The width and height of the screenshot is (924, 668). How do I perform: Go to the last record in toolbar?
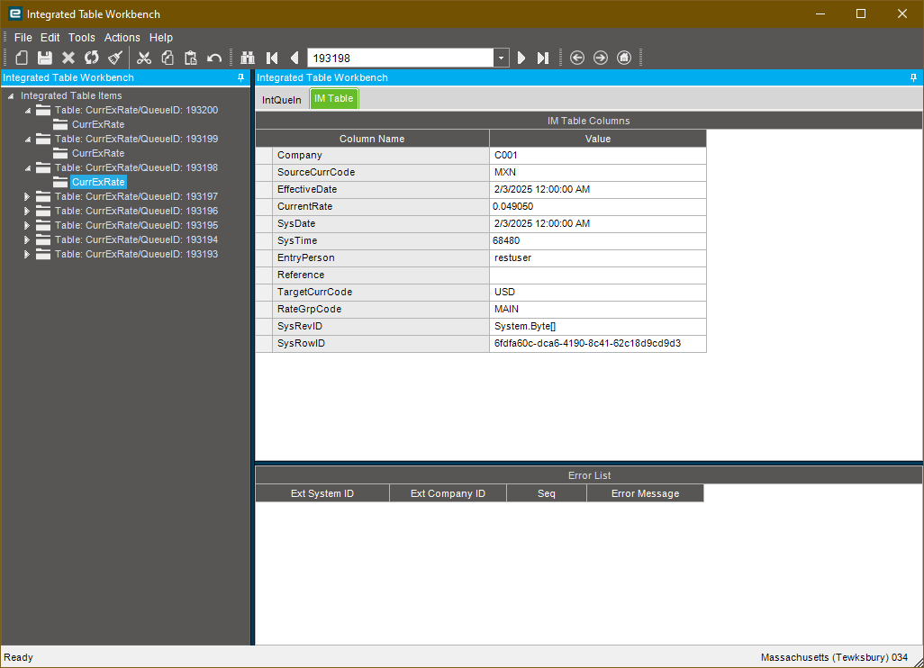(x=543, y=58)
